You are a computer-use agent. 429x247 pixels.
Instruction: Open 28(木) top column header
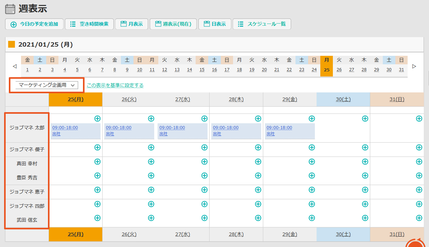pyautogui.click(x=236, y=100)
